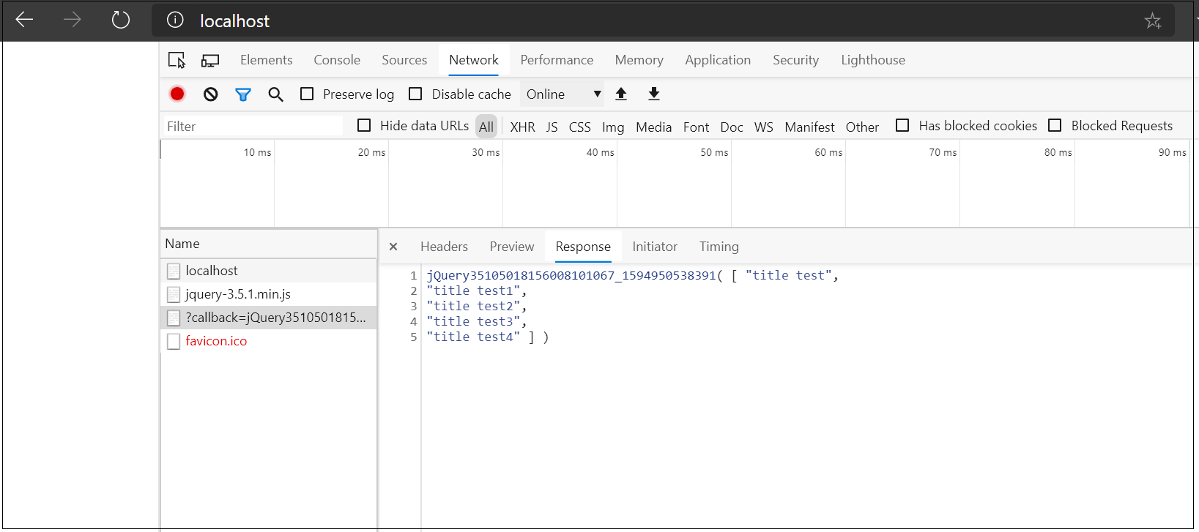Image resolution: width=1199 pixels, height=532 pixels.
Task: Click the localhost address bar
Action: [663, 20]
